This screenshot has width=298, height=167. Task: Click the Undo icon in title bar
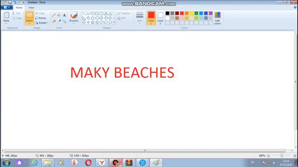pos(15,2)
